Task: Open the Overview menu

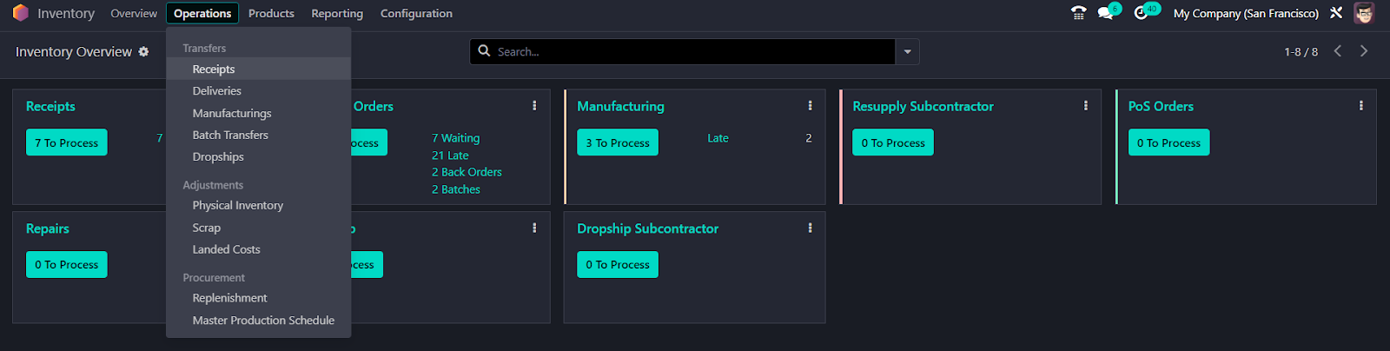Action: pyautogui.click(x=134, y=13)
